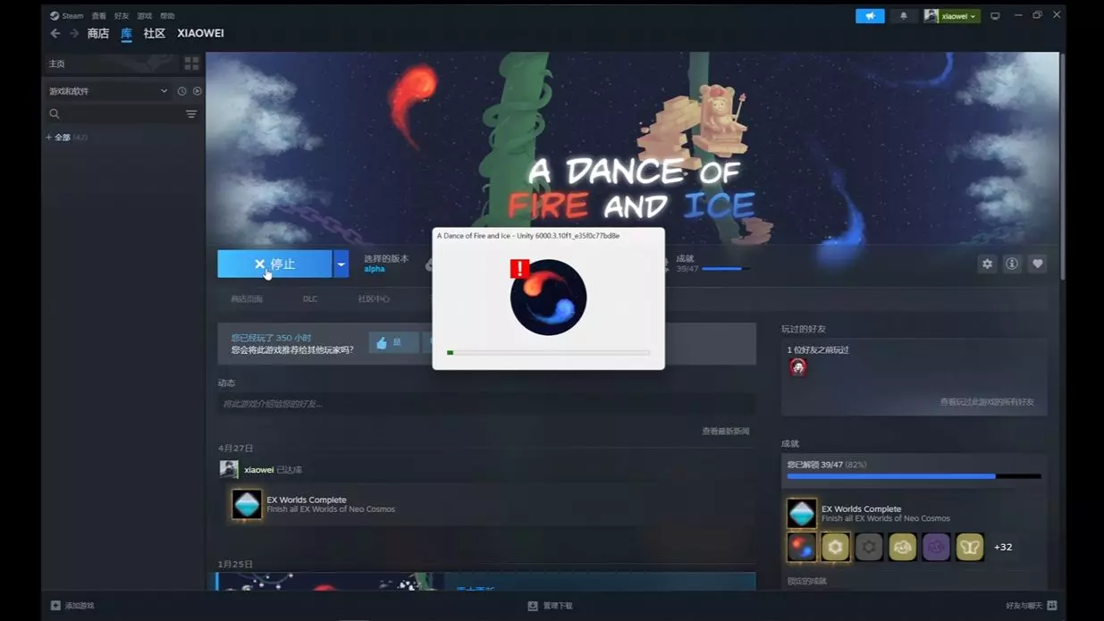Toggle the ready-to-play filter icon
This screenshot has width=1104, height=621.
(198, 91)
